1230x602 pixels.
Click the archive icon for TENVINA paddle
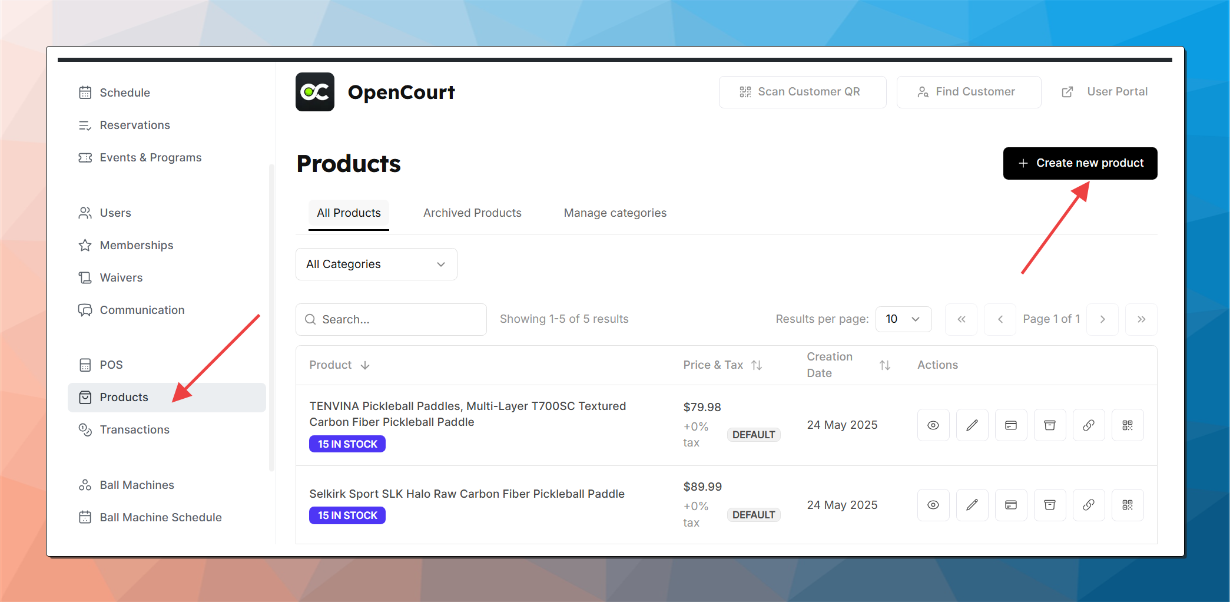pos(1049,425)
